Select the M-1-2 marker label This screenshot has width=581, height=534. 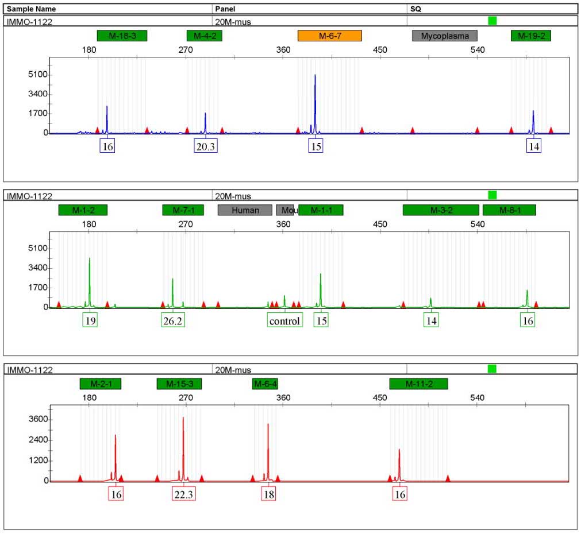(x=83, y=210)
